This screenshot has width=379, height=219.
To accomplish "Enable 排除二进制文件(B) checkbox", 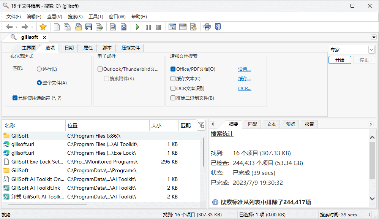I will pos(173,98).
